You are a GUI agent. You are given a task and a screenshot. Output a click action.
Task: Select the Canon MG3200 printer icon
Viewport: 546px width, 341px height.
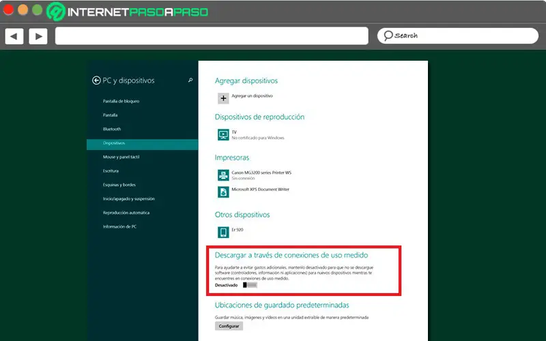[x=223, y=175]
